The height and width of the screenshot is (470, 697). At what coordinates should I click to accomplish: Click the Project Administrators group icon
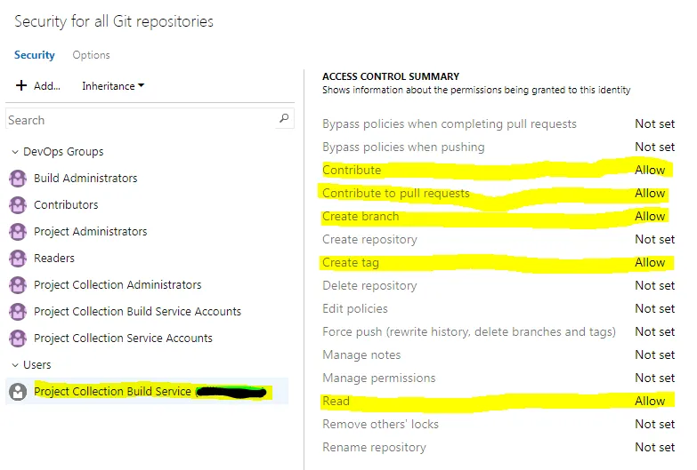tap(18, 232)
